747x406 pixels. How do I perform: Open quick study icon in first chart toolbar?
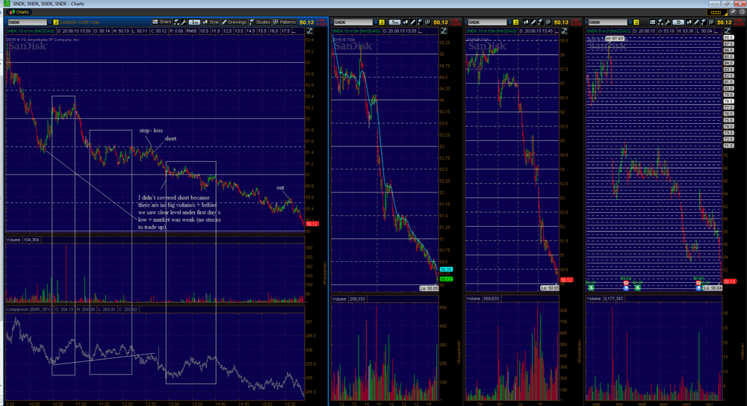(x=176, y=22)
